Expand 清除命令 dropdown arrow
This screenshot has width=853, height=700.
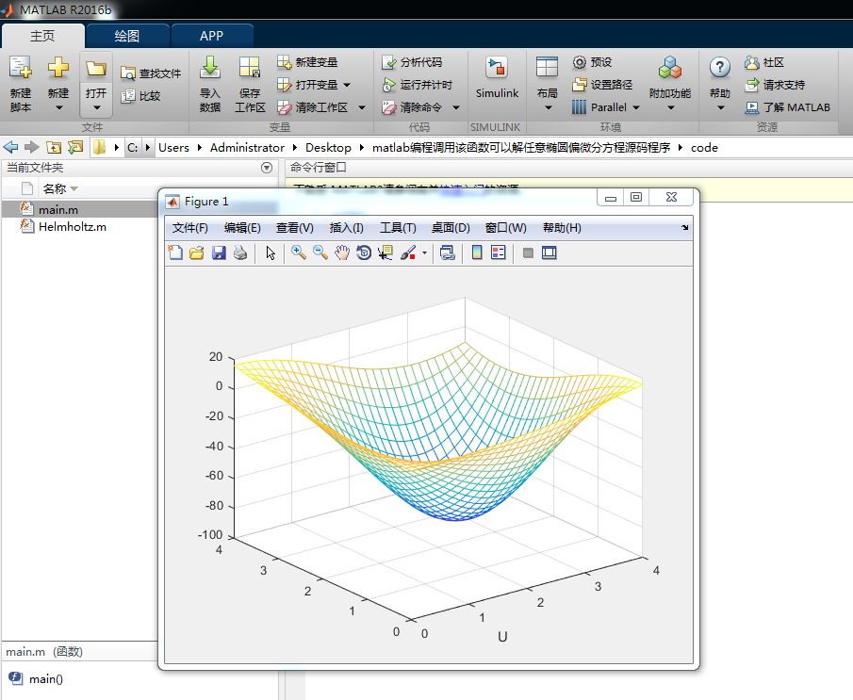coord(456,107)
